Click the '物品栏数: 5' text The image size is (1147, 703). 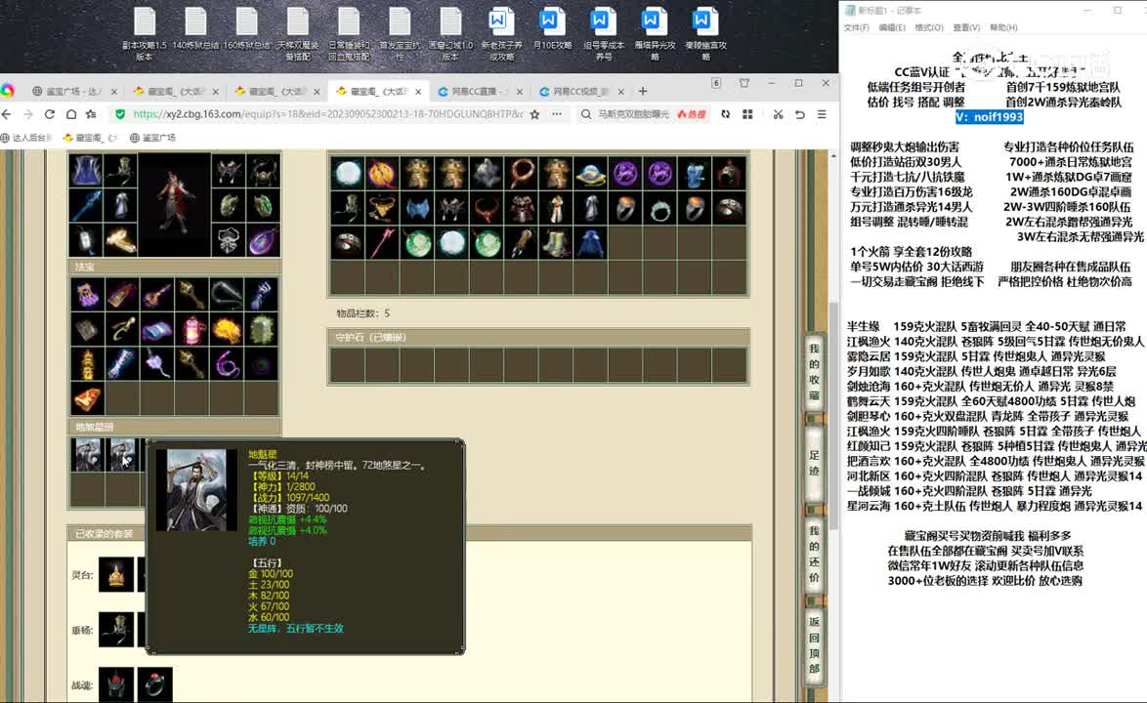(362, 313)
